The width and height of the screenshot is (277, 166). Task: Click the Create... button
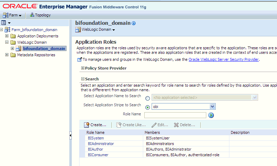(95, 125)
